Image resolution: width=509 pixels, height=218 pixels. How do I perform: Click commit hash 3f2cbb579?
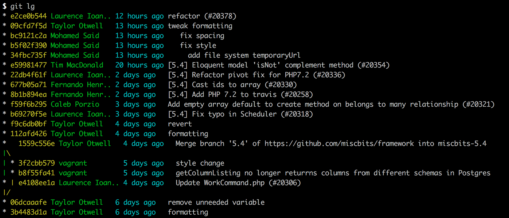[x=37, y=163]
